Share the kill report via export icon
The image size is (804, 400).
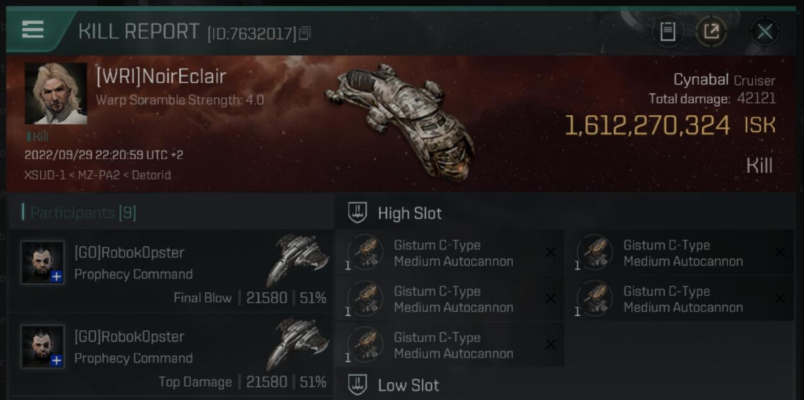click(711, 31)
